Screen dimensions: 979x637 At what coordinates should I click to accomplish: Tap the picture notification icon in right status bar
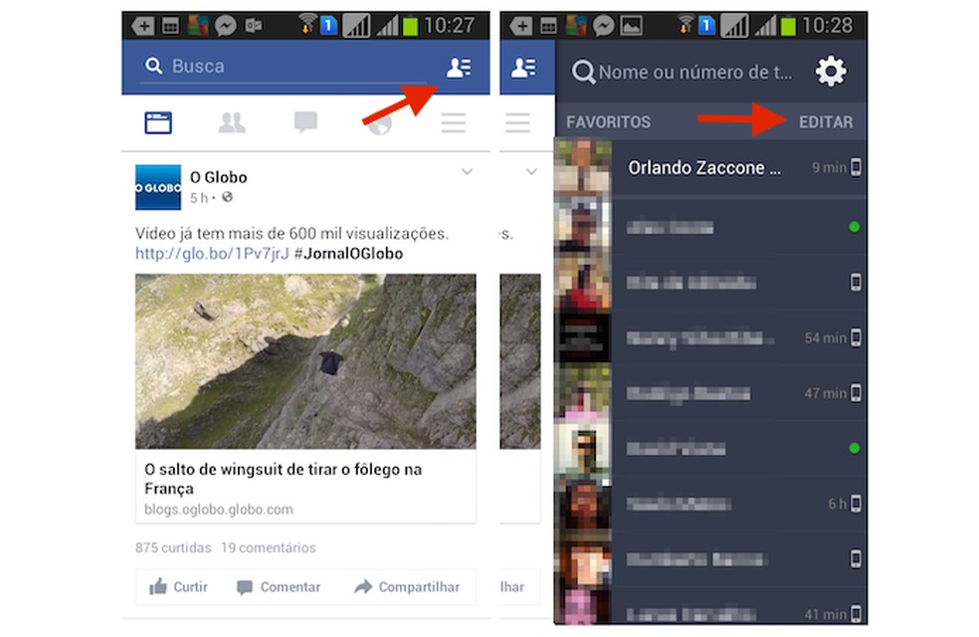(x=631, y=26)
